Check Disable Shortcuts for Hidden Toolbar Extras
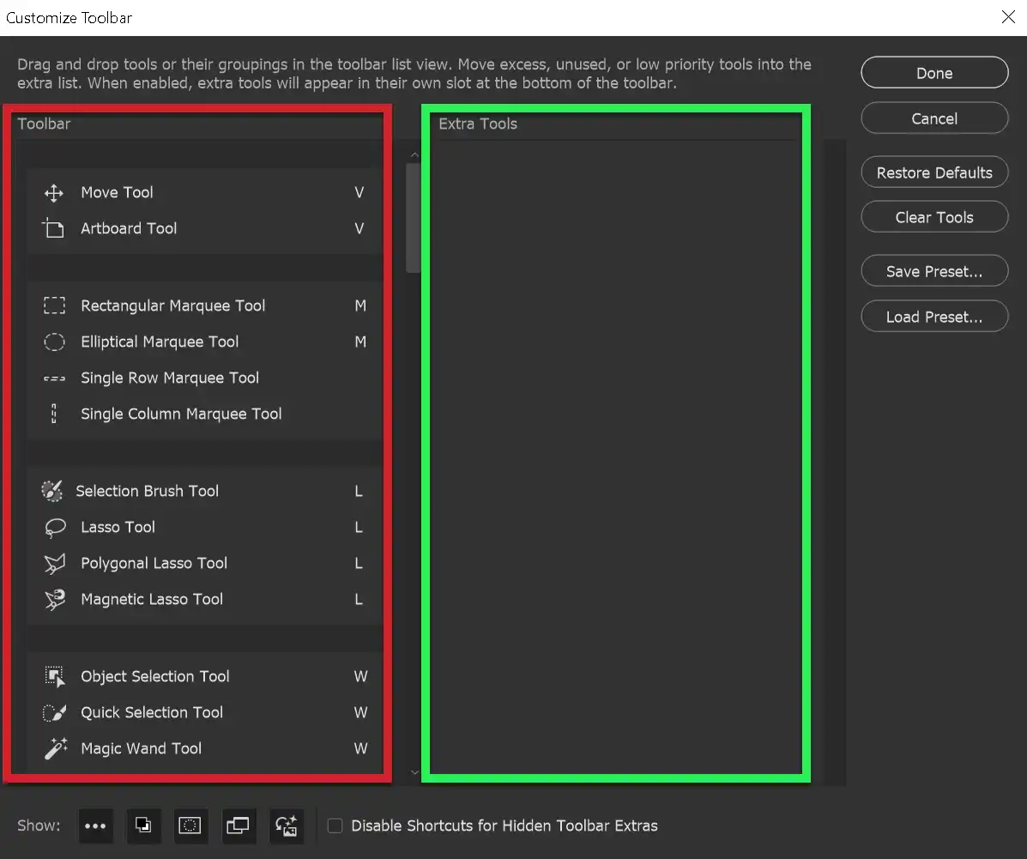1027x859 pixels. tap(335, 826)
